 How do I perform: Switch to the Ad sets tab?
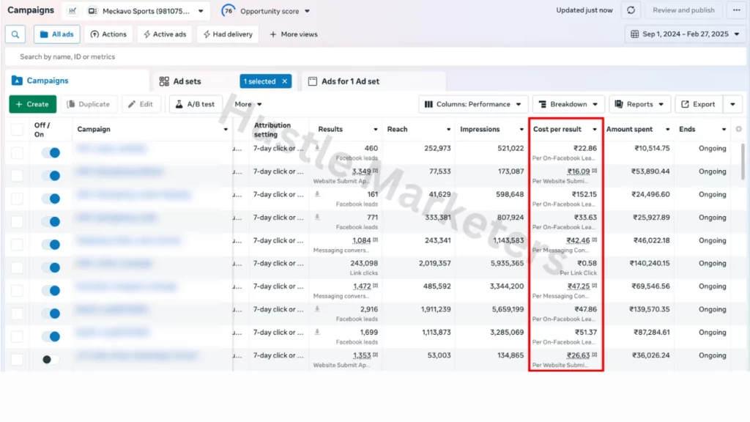pyautogui.click(x=187, y=81)
